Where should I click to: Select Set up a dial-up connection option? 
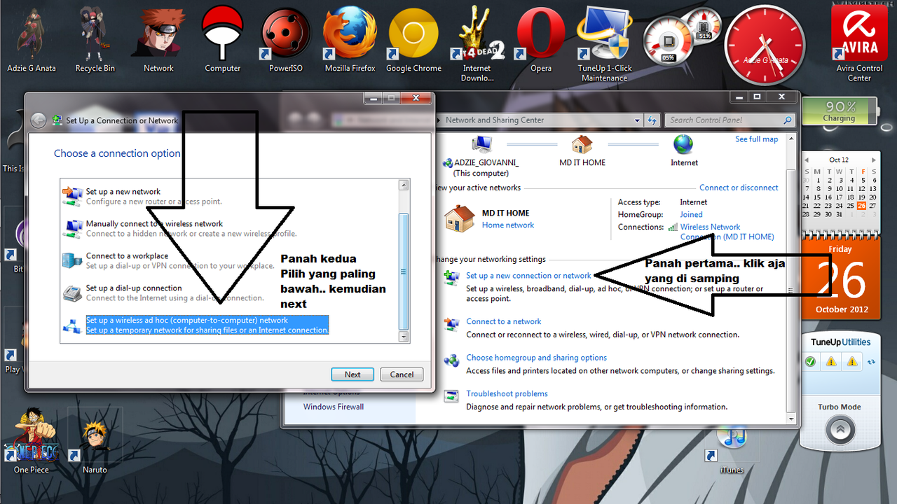(x=229, y=293)
